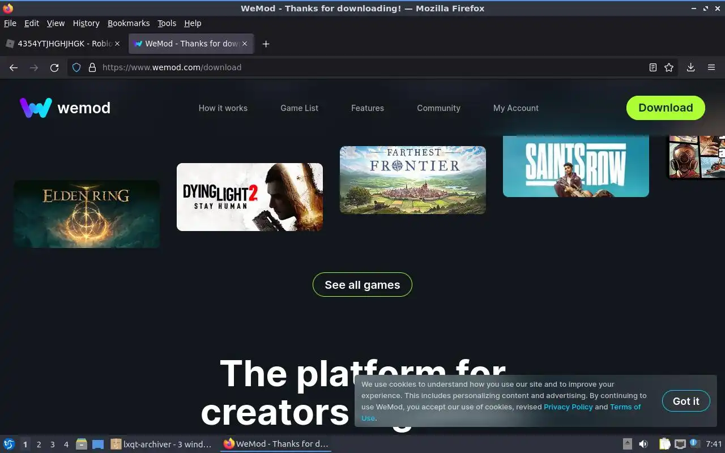Click the update notifier tray icon
Viewport: 725px width, 453px height.
(x=695, y=444)
